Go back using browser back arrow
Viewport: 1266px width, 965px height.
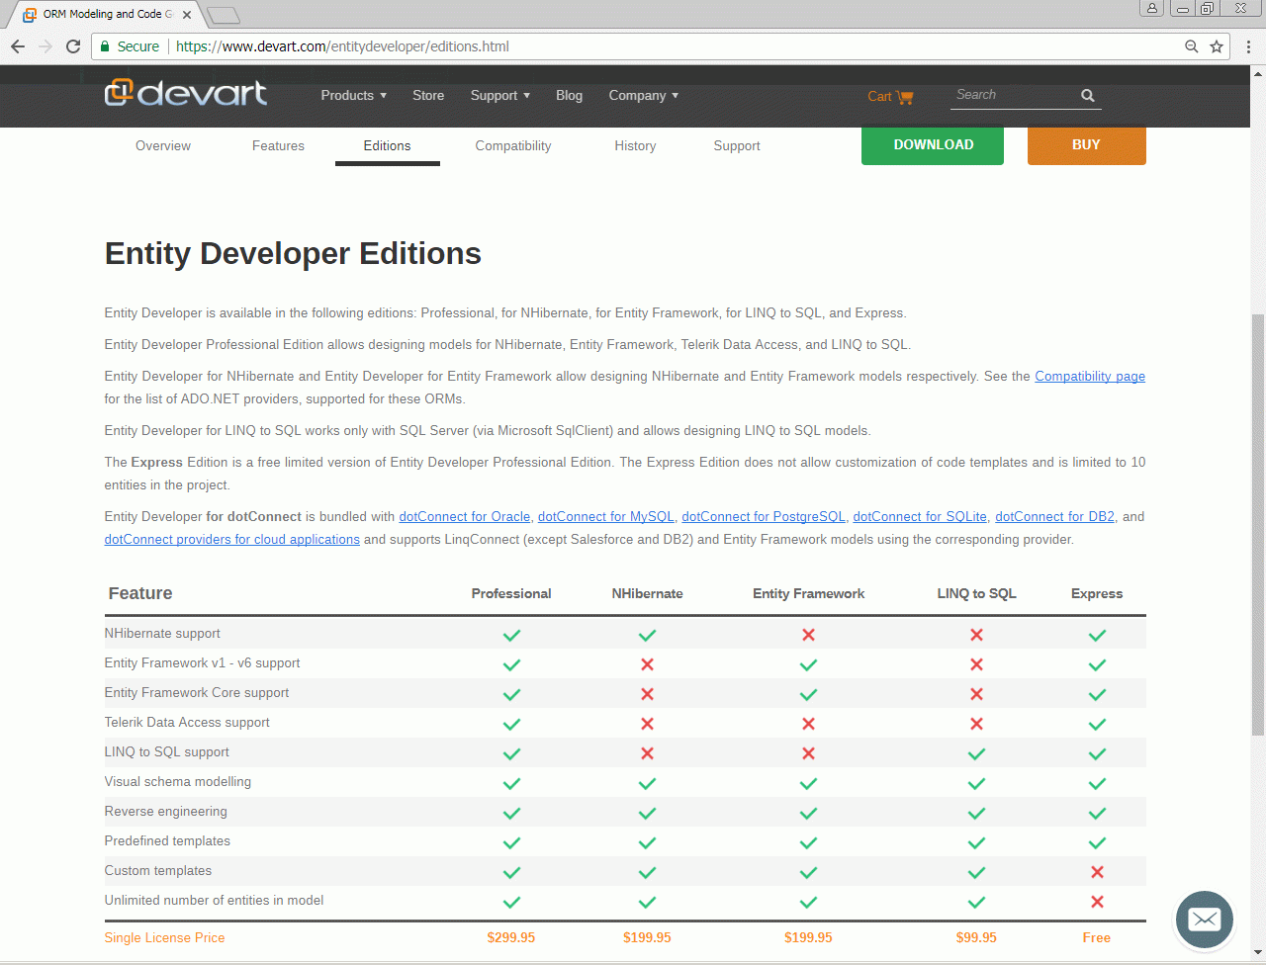18,46
